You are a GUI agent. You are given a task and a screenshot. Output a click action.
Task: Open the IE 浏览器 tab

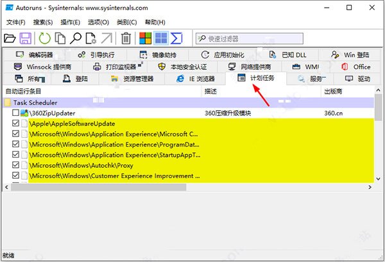195,79
